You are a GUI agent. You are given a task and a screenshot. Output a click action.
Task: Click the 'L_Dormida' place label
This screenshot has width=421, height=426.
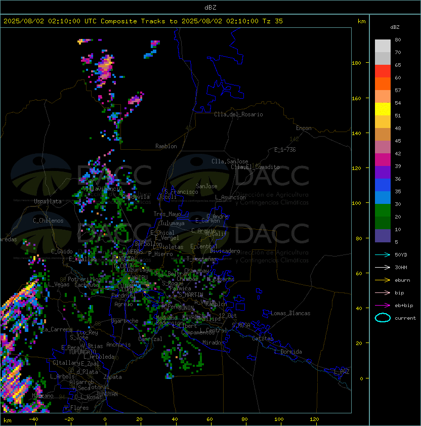pyautogui.click(x=288, y=352)
